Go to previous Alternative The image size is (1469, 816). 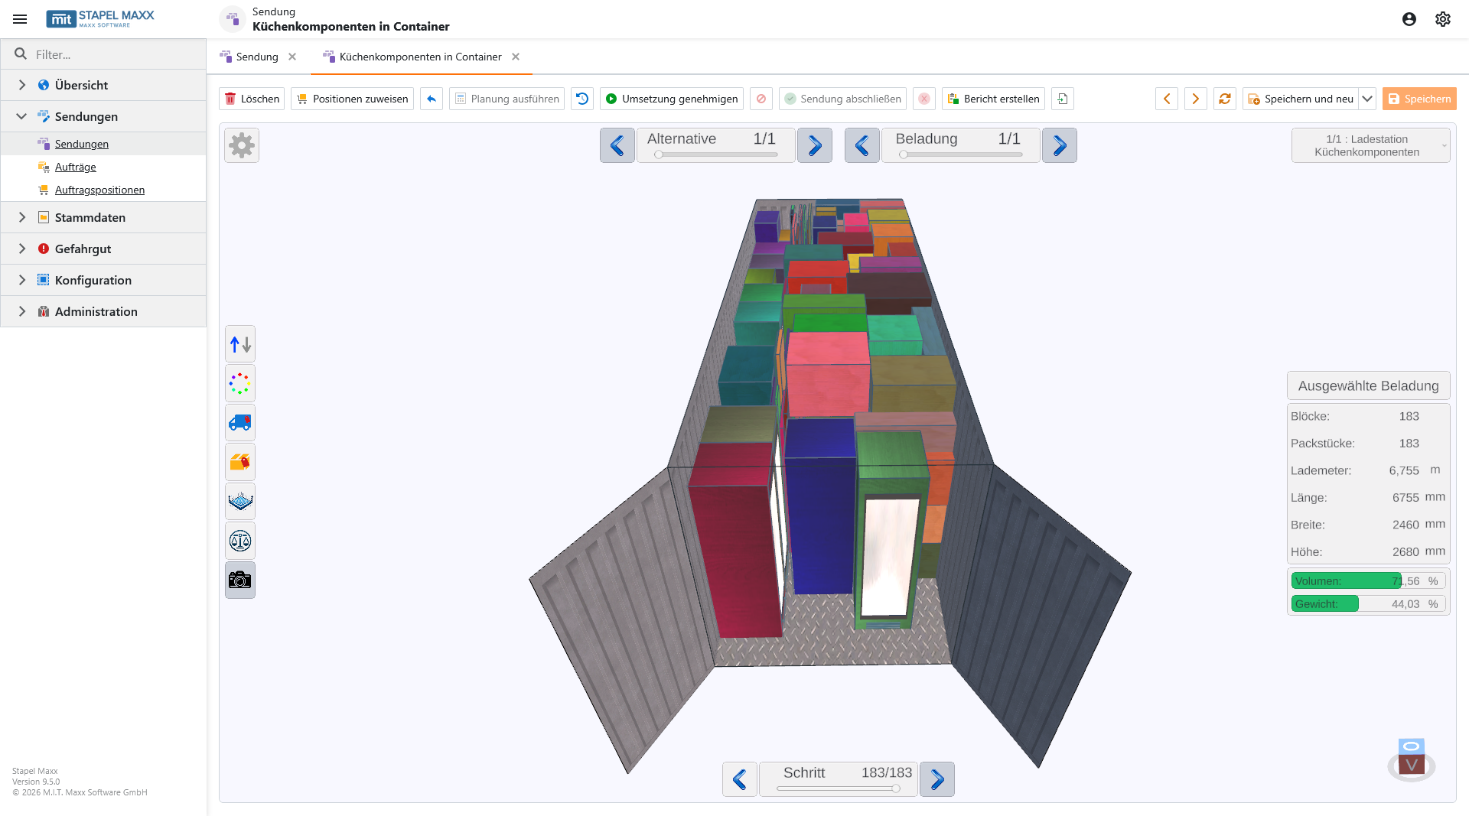617,145
